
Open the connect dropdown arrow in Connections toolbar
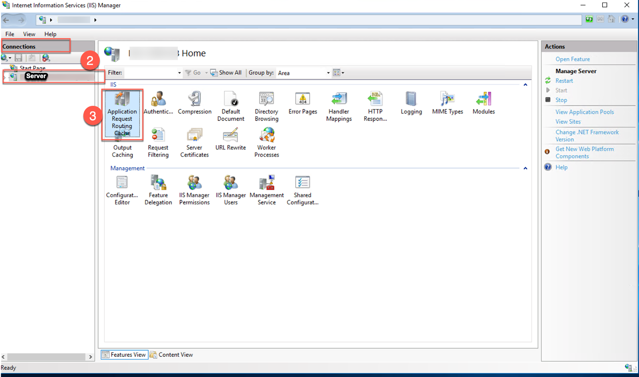10,58
